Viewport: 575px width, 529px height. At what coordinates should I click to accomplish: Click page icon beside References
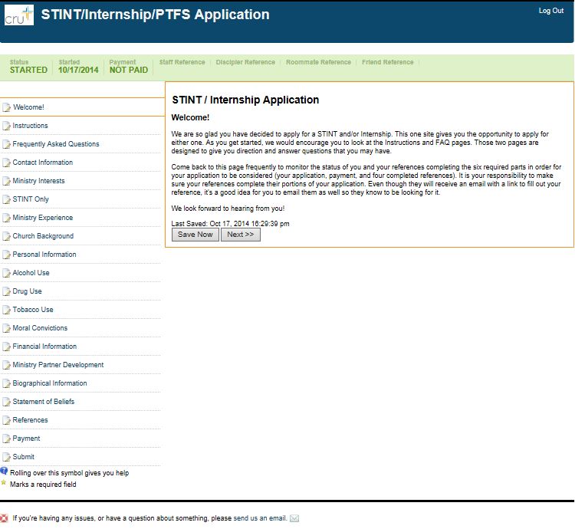click(x=6, y=420)
